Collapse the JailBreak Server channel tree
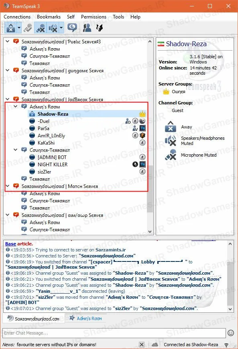This screenshot has height=349, width=238. 8,99
